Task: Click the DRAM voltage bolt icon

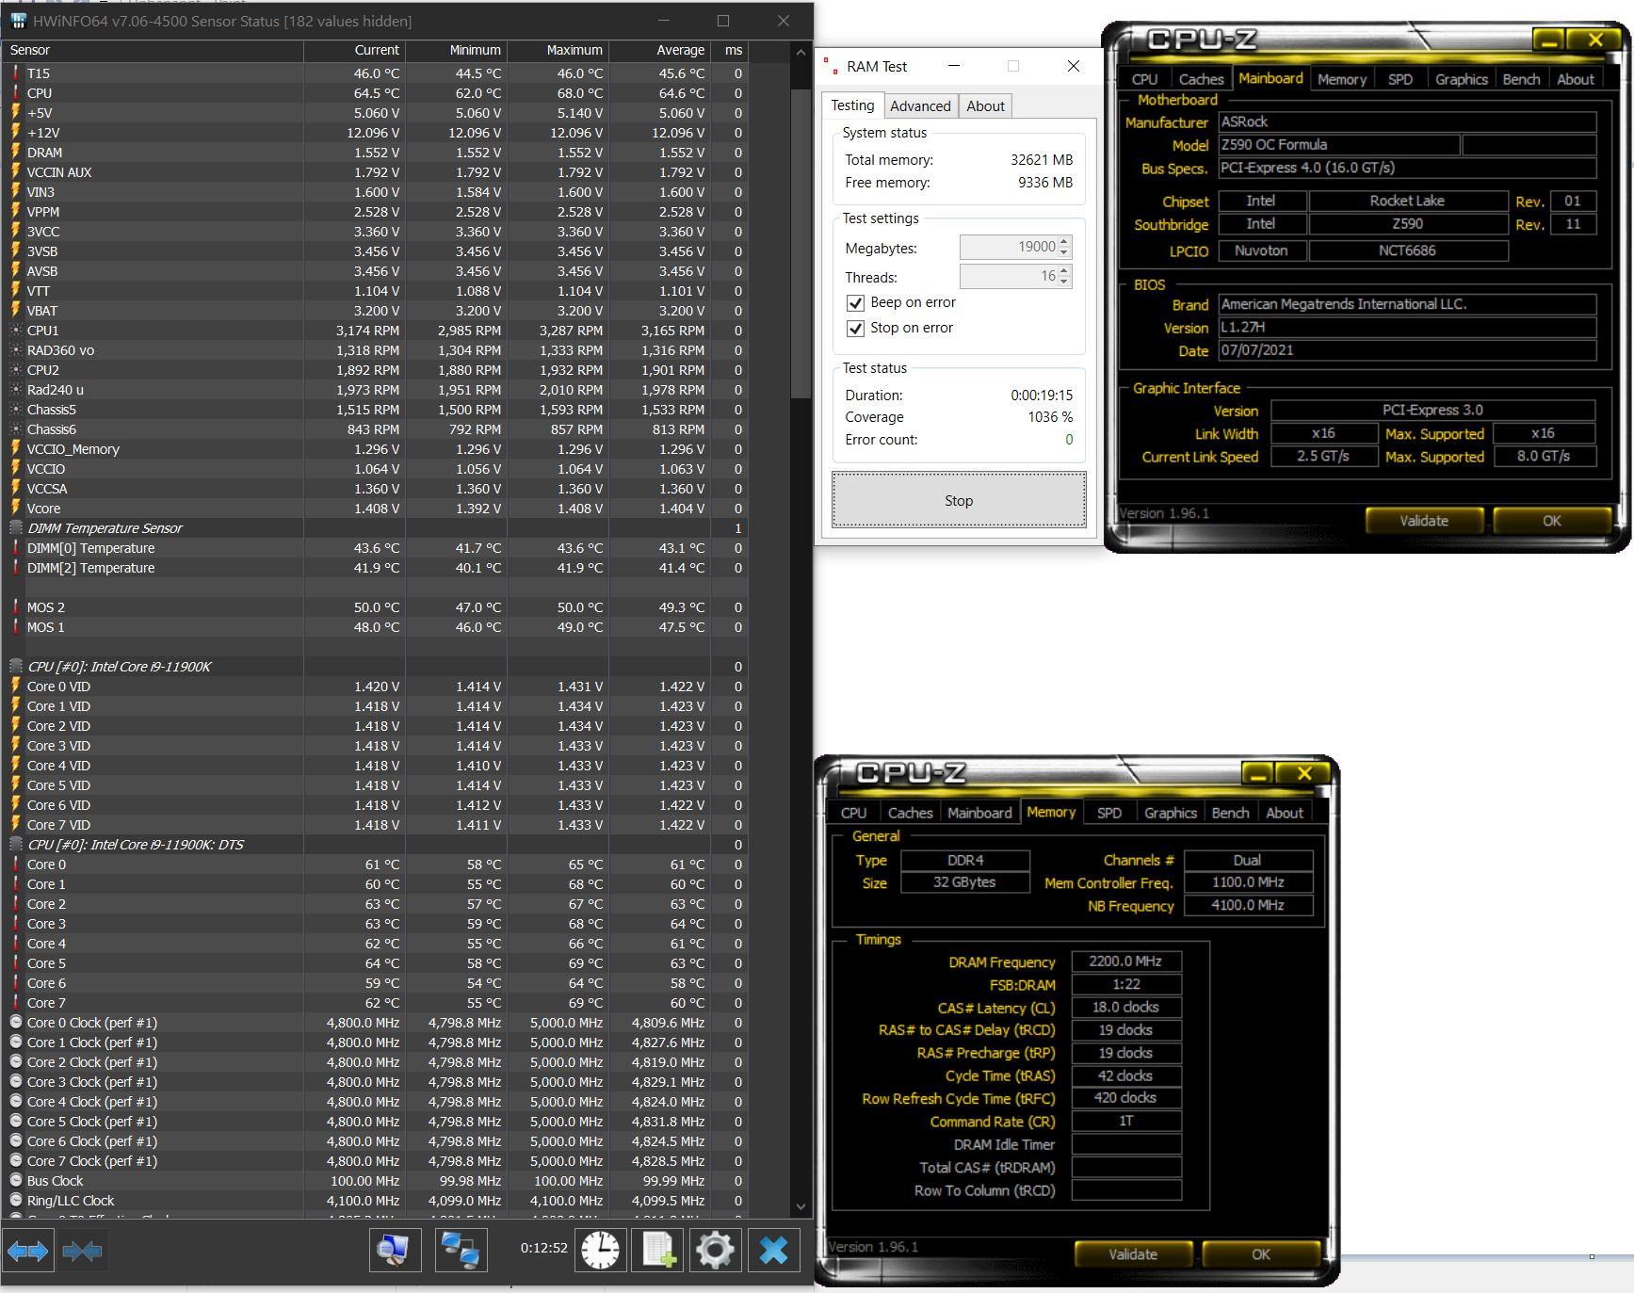Action: 16,153
